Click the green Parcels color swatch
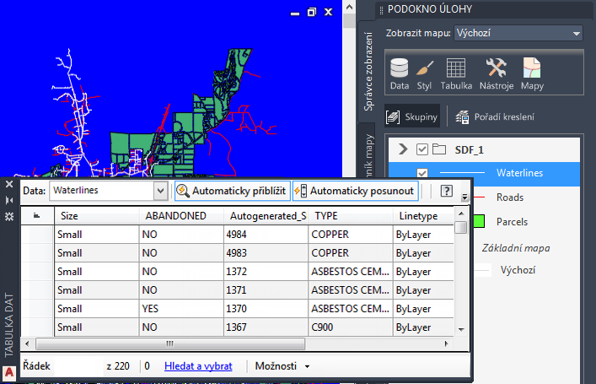Viewport: 596px width, 384px height. point(479,221)
